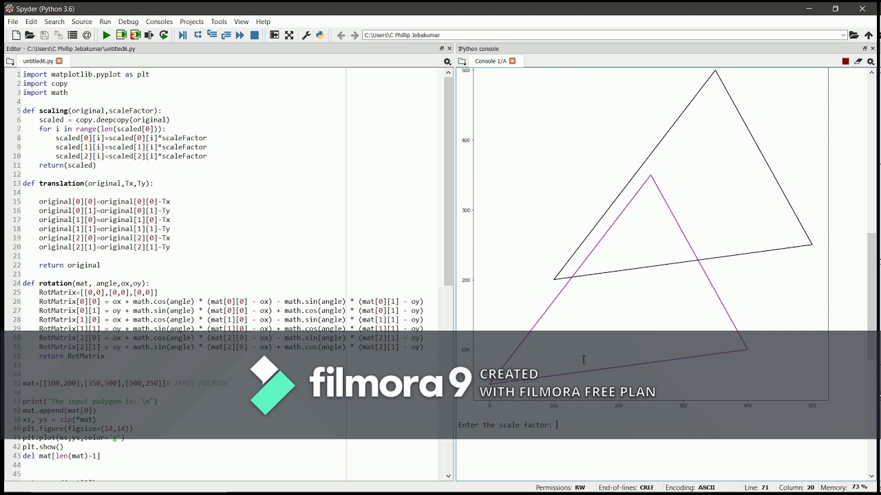Go forward to next cursor position arrow
Viewport: 881px width, 495px height.
point(355,35)
